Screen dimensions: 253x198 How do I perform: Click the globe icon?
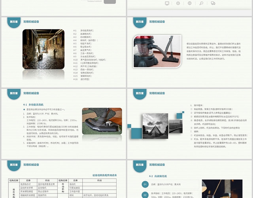pos(190,3)
